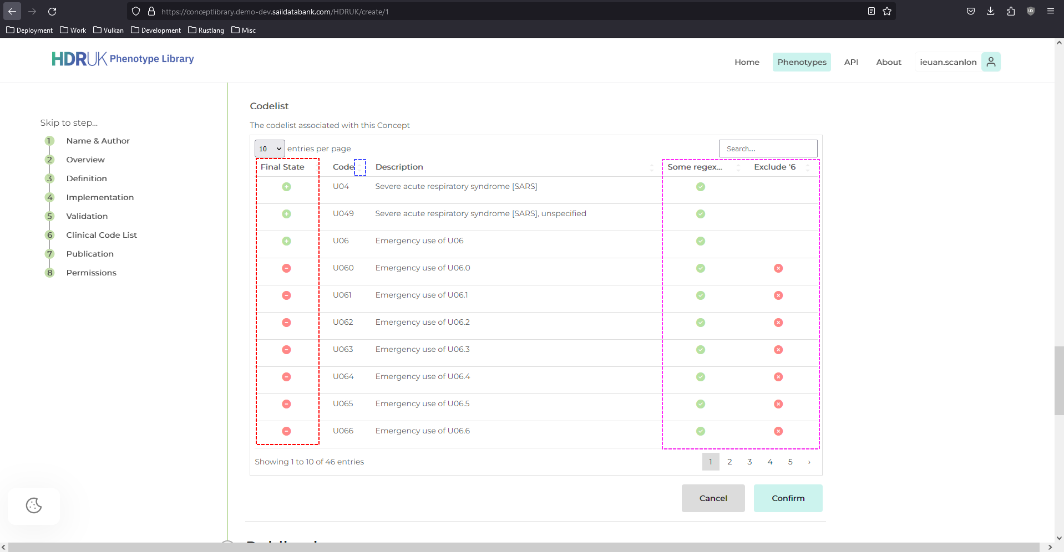
Task: Open the Rustlang bookmarks folder
Action: click(206, 30)
